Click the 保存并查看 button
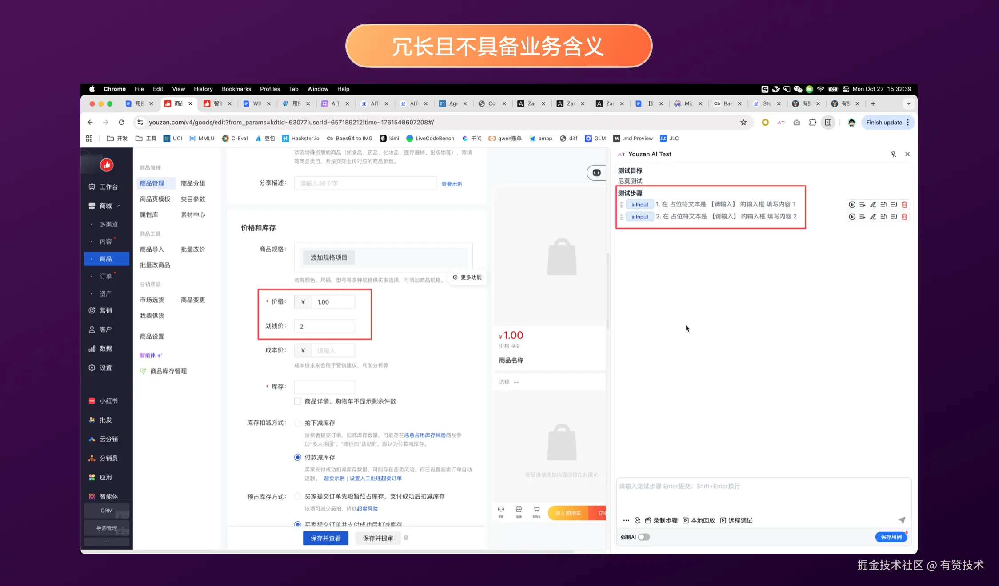999x586 pixels. click(x=325, y=538)
